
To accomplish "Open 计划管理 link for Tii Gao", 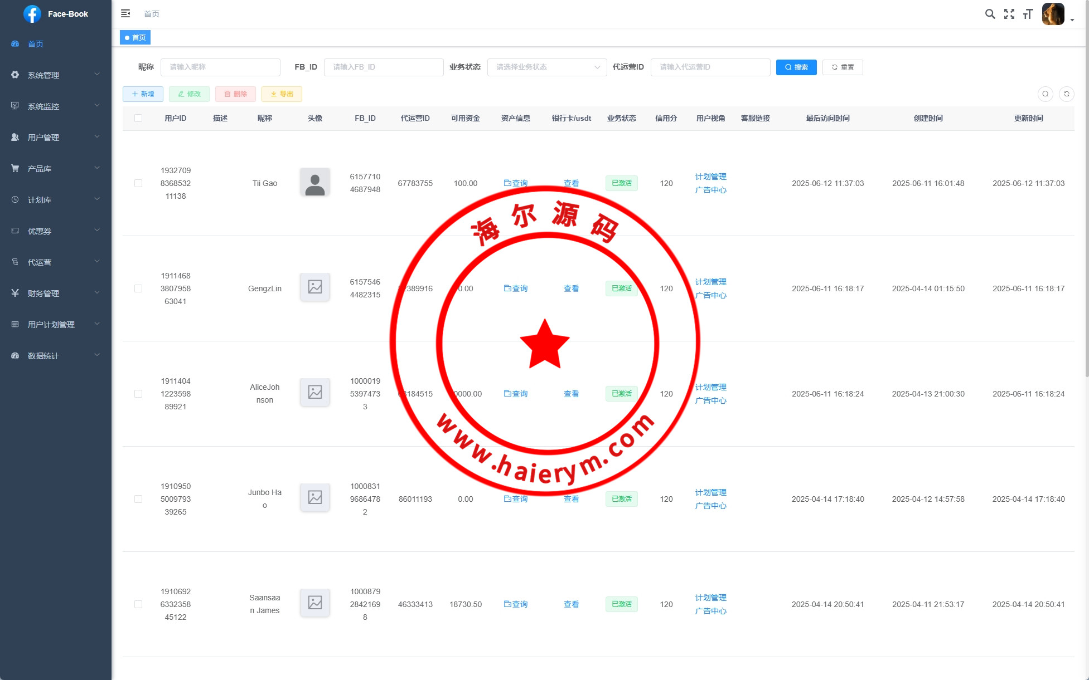I will pyautogui.click(x=710, y=177).
